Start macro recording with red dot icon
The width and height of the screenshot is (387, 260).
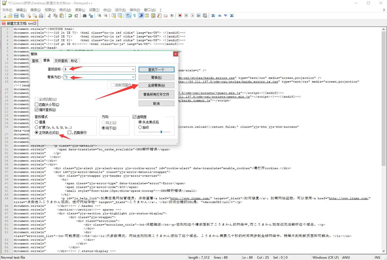click(180, 16)
